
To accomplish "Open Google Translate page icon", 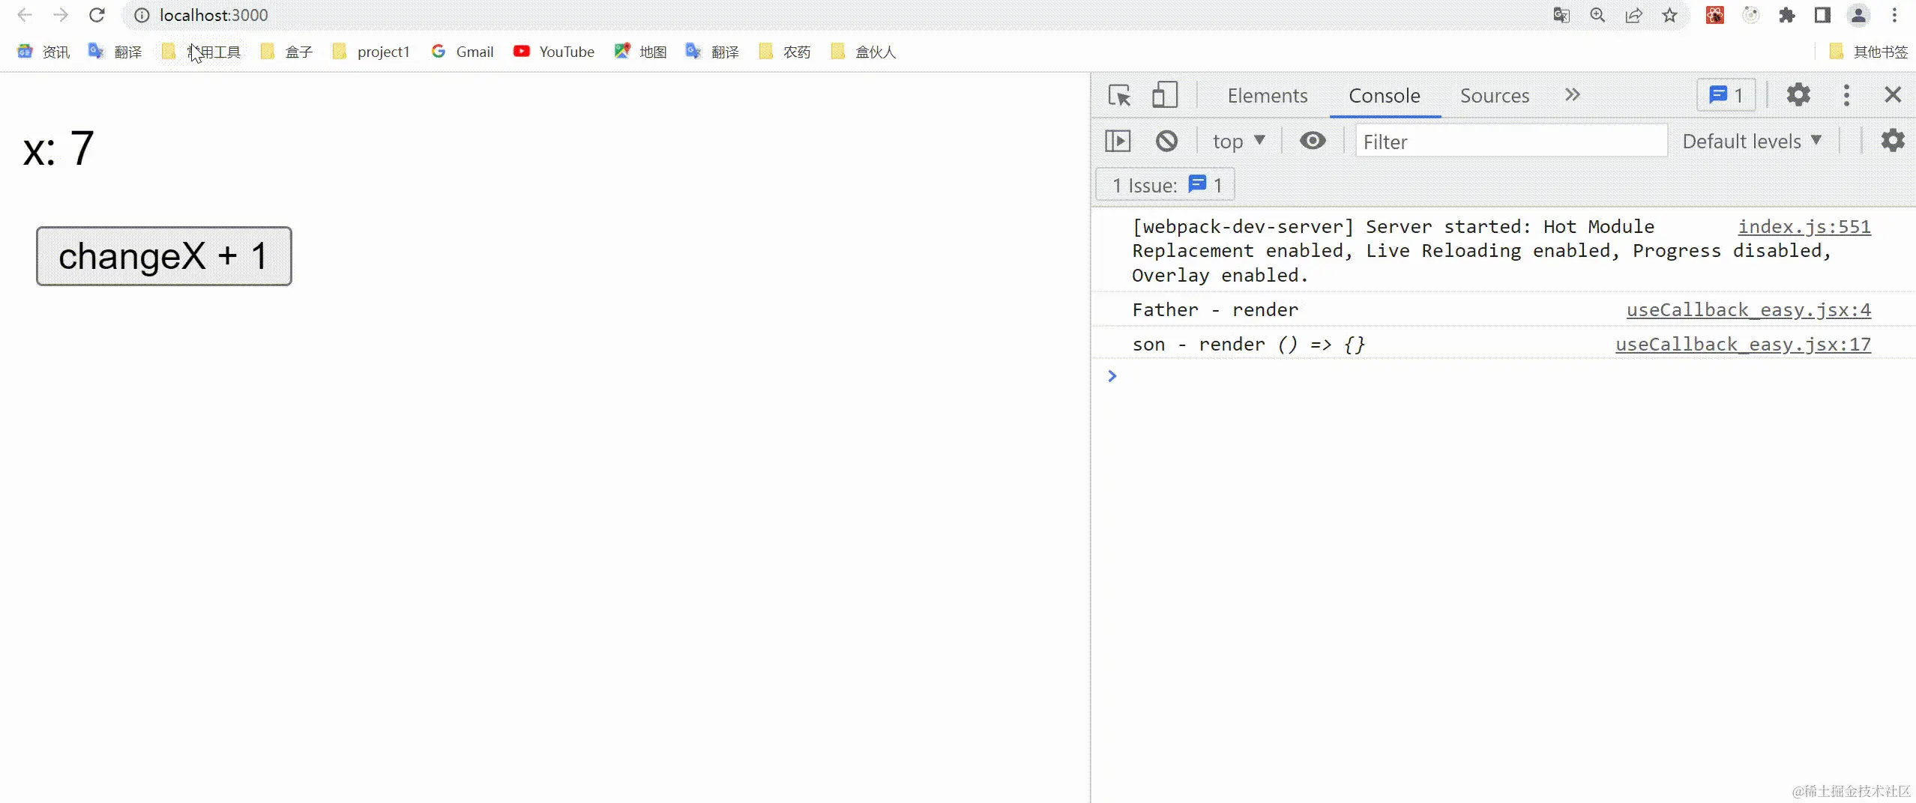I will click(1561, 15).
